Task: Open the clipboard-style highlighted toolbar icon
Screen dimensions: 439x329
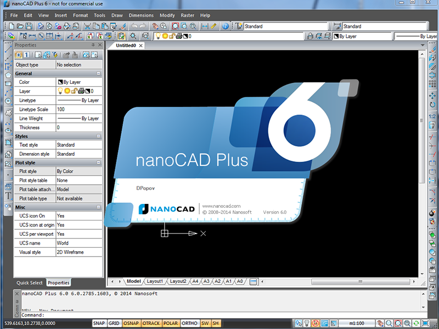Action: click(x=121, y=36)
